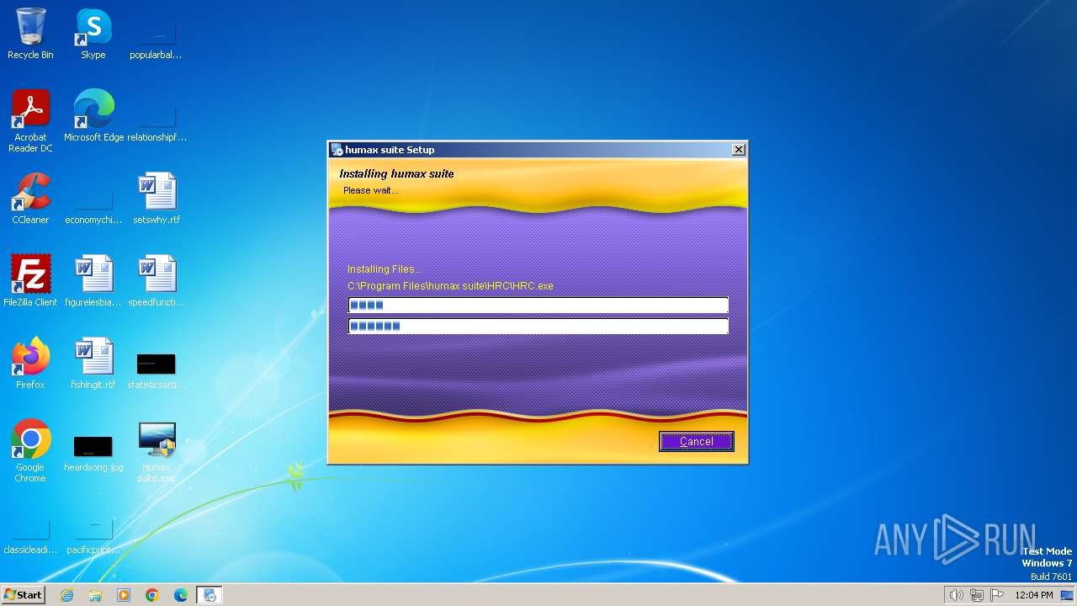Open Google Chrome desktop shortcut
Screen dimensions: 1077x606
pyautogui.click(x=30, y=451)
